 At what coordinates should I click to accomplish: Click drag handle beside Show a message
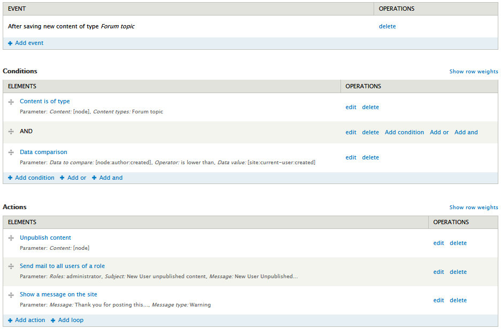[x=11, y=295]
